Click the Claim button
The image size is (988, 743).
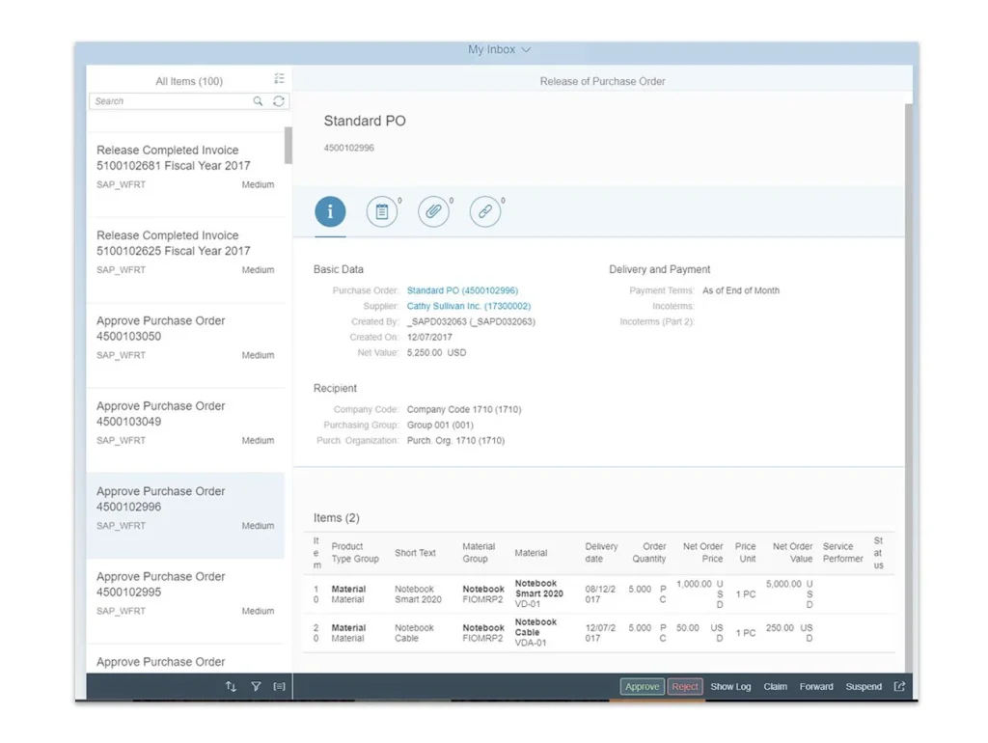click(x=775, y=686)
